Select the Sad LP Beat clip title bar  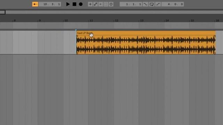point(146,33)
